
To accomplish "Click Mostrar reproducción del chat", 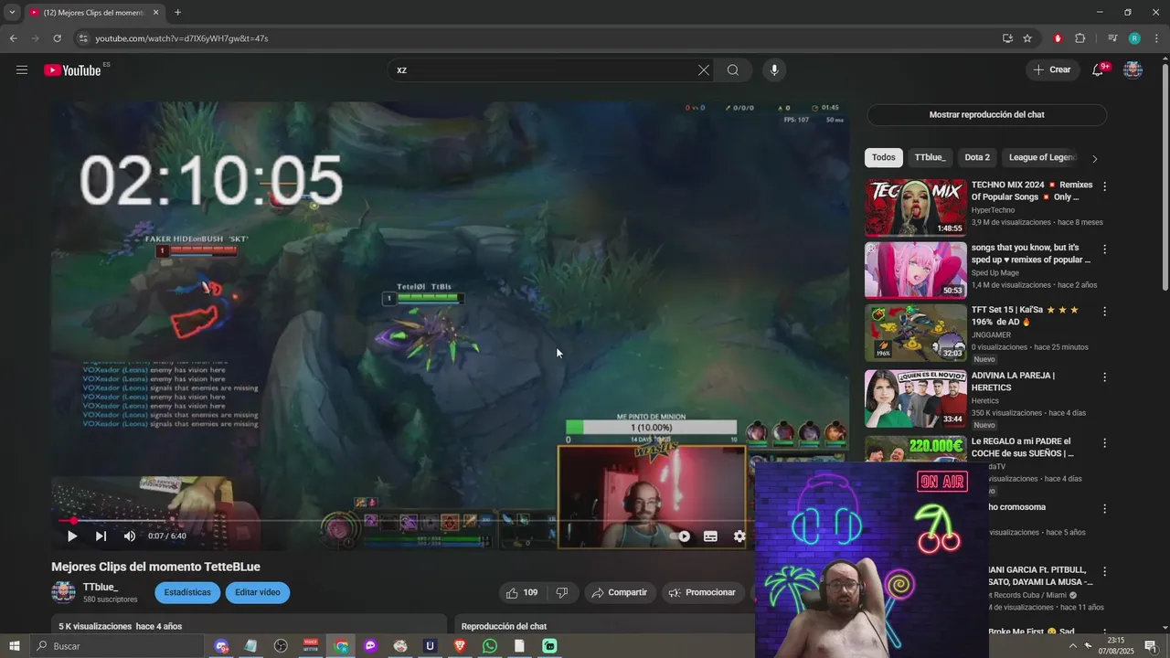I will pyautogui.click(x=986, y=114).
